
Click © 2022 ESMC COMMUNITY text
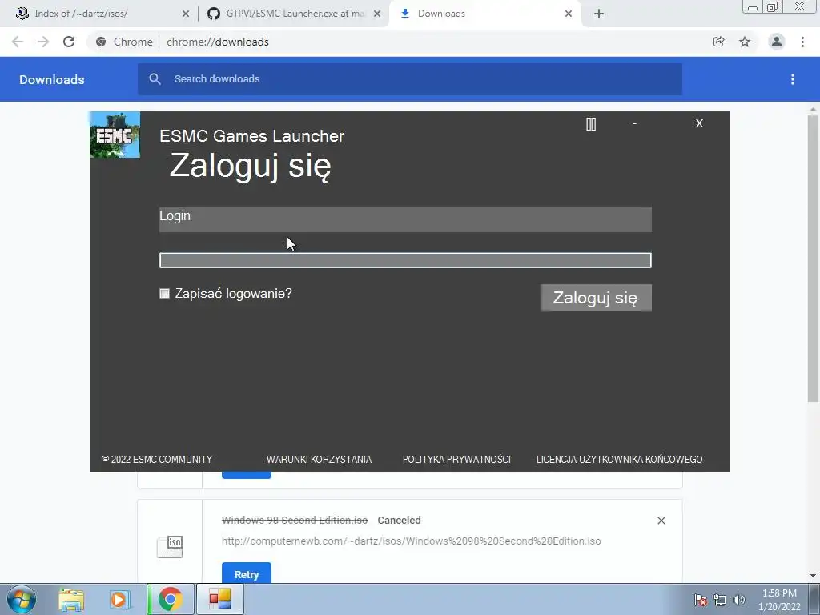157,459
